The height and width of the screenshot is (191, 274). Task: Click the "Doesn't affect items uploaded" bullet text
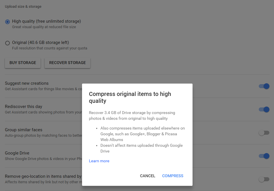[141, 148]
